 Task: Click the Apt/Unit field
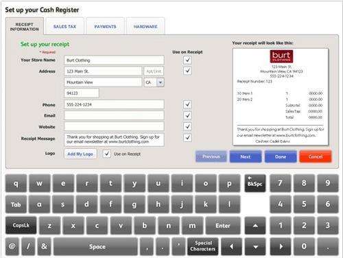tap(154, 71)
